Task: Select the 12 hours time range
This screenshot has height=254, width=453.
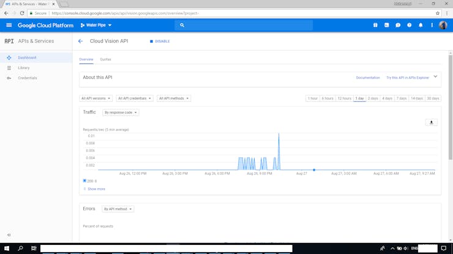Action: pos(345,98)
